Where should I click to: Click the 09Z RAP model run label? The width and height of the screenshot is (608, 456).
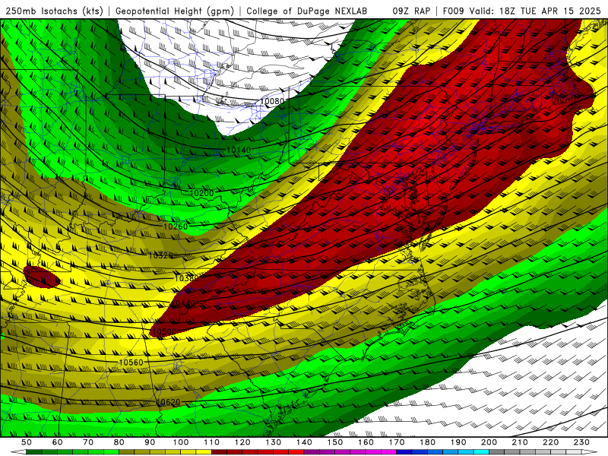pyautogui.click(x=411, y=11)
